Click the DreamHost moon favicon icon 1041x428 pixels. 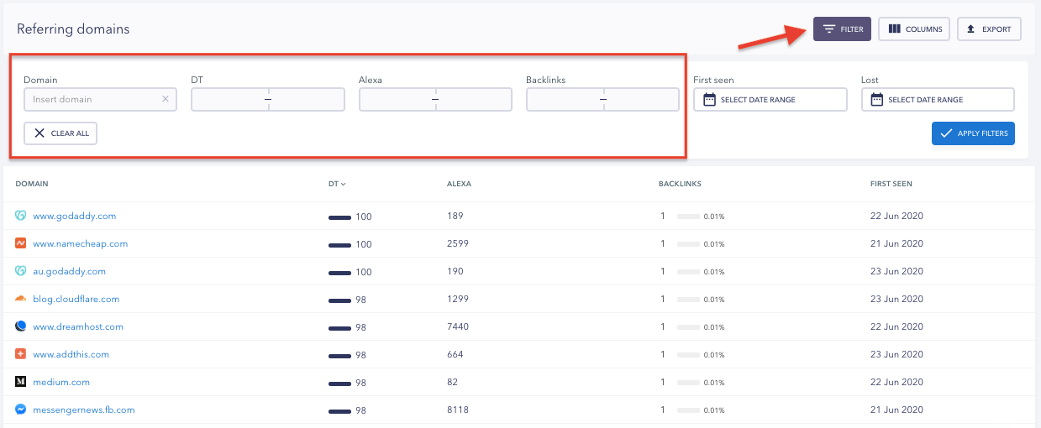coord(21,326)
